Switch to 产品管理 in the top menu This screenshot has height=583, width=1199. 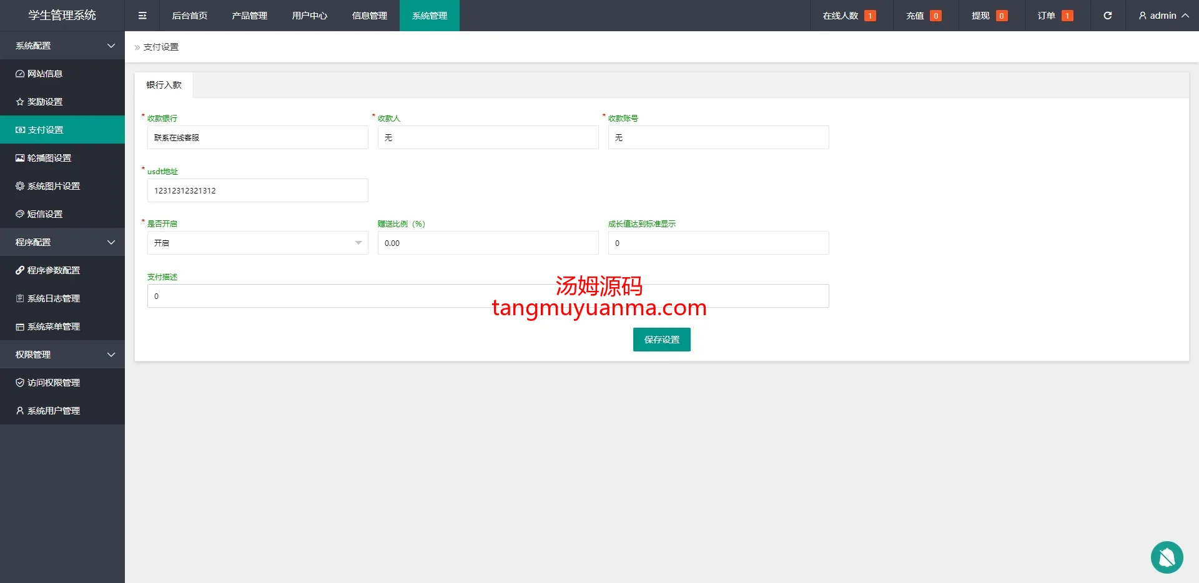pos(249,16)
